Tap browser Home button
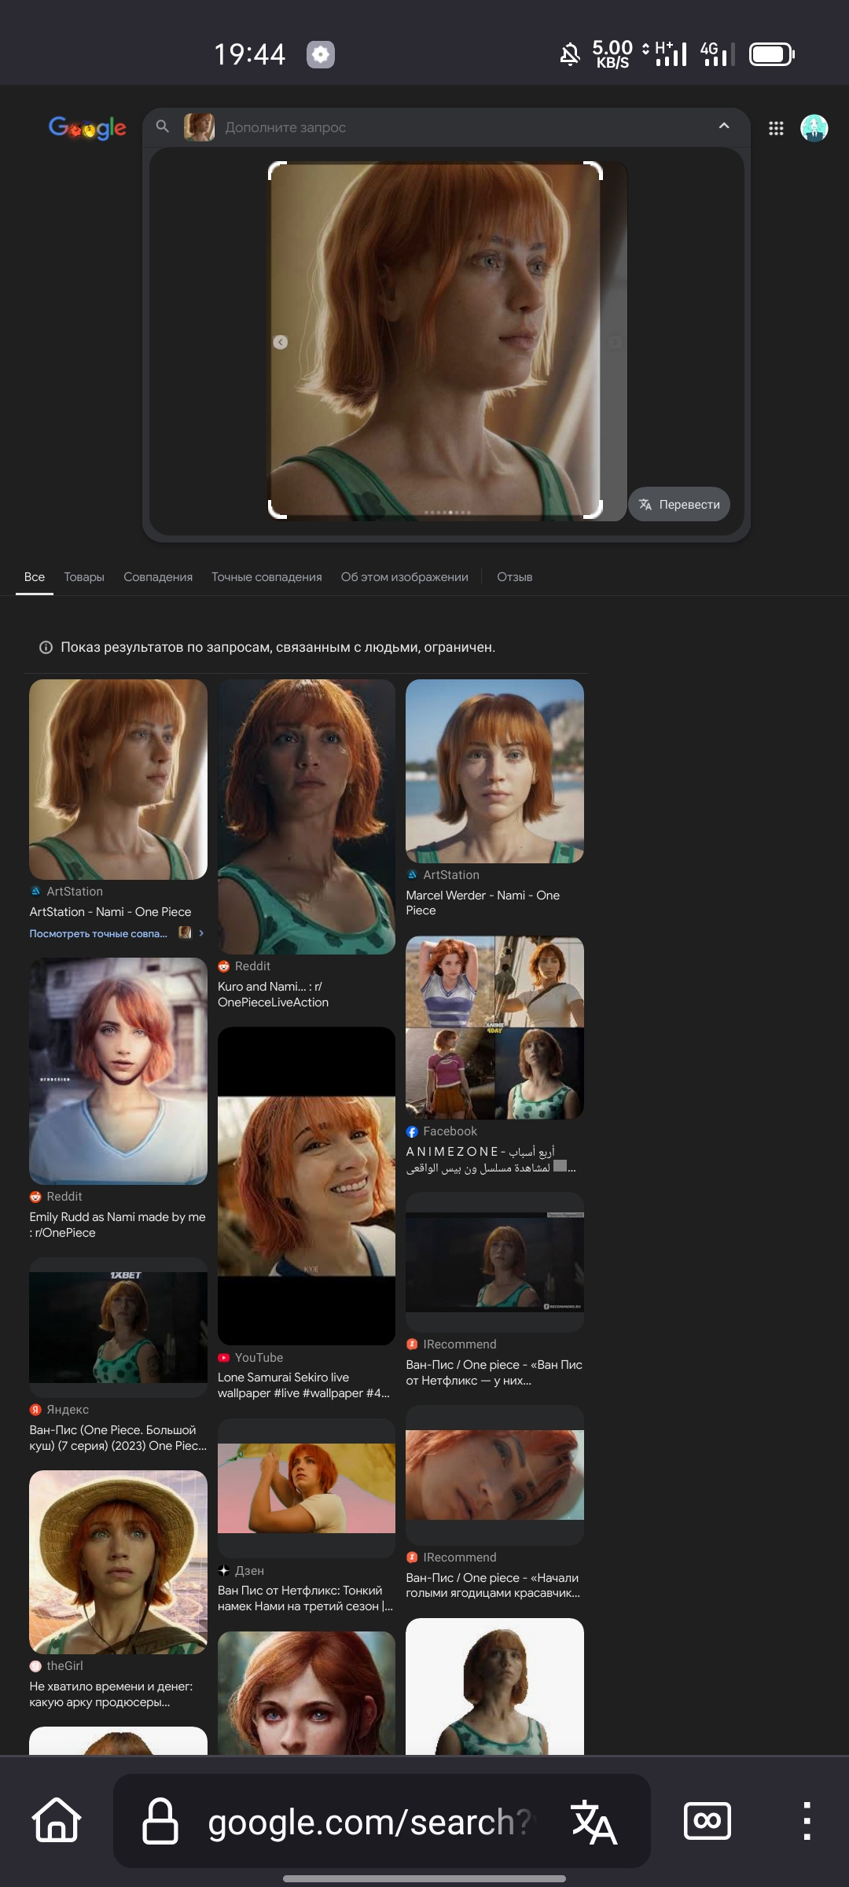849x1887 pixels. coord(57,1820)
